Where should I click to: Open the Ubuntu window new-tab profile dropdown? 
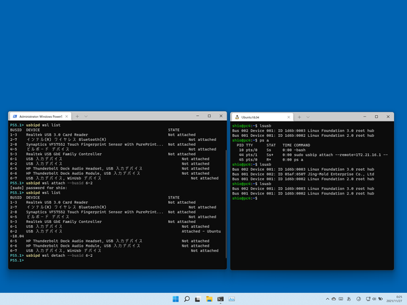pos(307,116)
